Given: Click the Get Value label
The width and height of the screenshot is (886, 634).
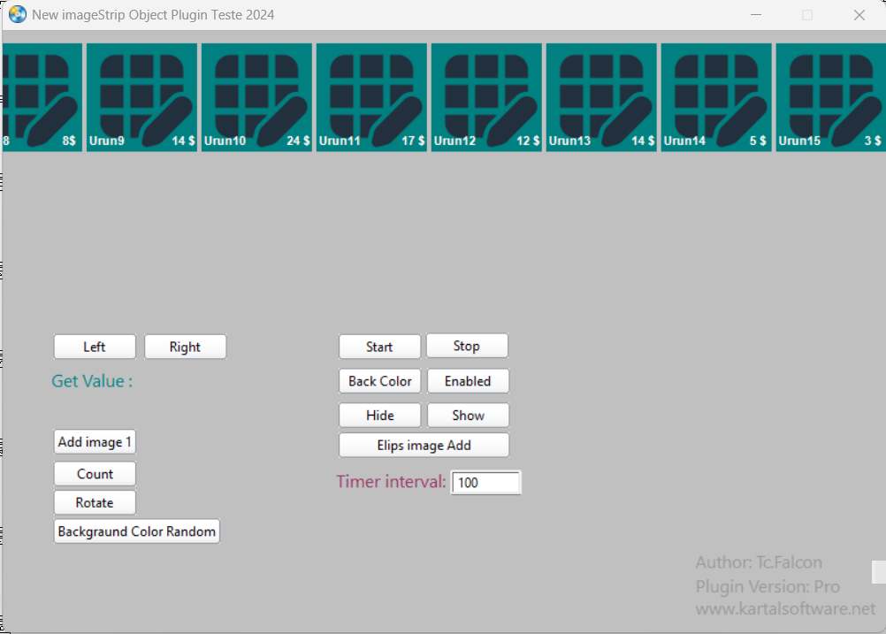Looking at the screenshot, I should 92,381.
